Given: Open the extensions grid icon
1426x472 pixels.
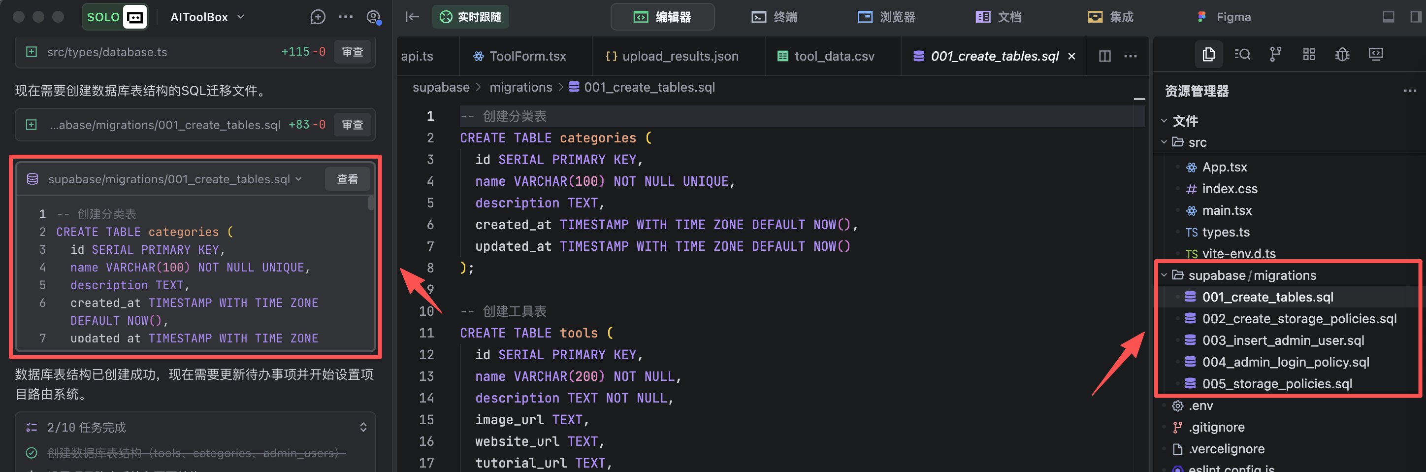Looking at the screenshot, I should click(1309, 54).
